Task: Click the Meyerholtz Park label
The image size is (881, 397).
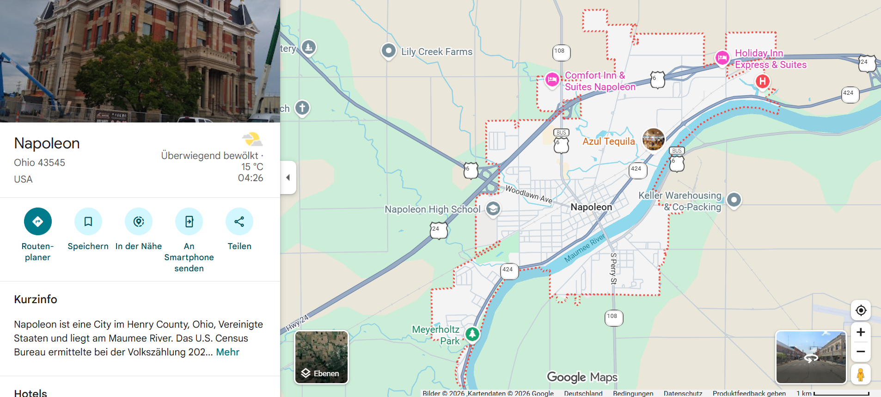Action: click(x=436, y=335)
